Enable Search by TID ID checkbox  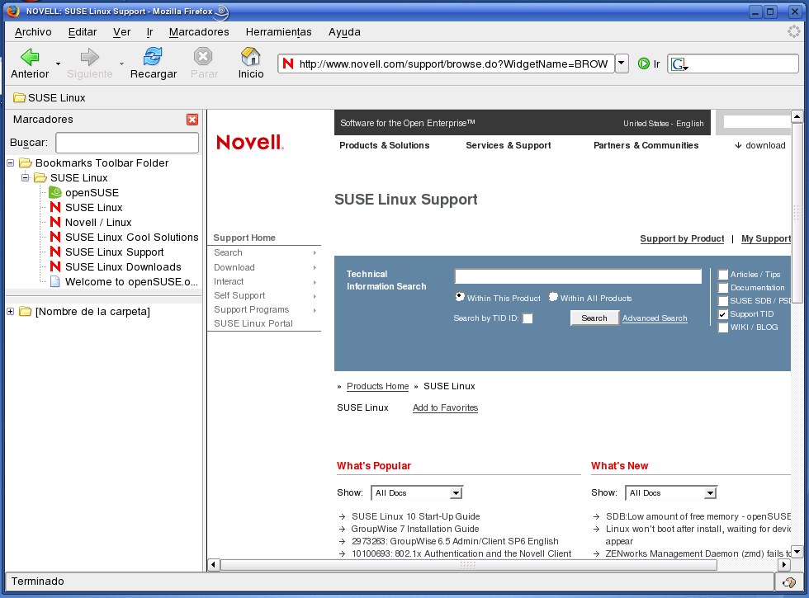[x=528, y=318]
